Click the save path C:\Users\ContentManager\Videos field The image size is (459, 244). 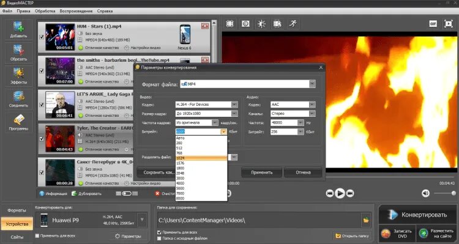pos(259,220)
